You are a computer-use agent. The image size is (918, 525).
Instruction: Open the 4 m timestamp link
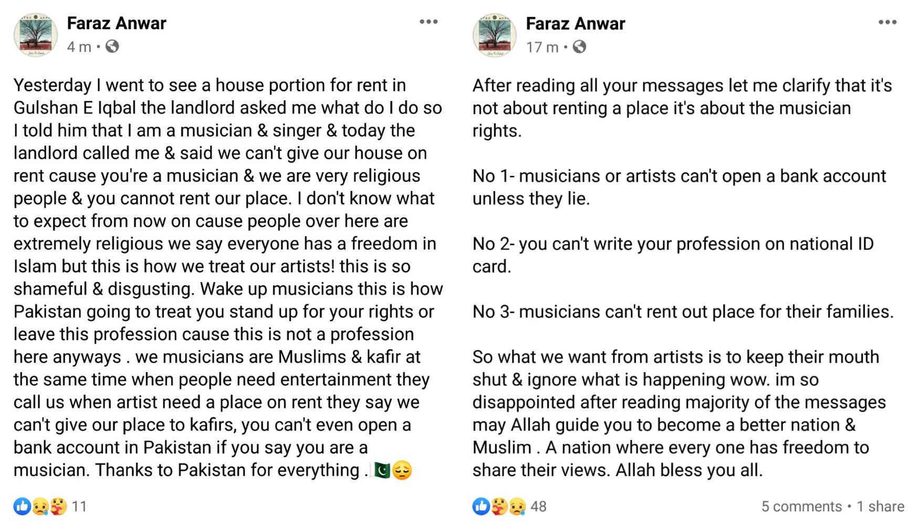tap(79, 47)
